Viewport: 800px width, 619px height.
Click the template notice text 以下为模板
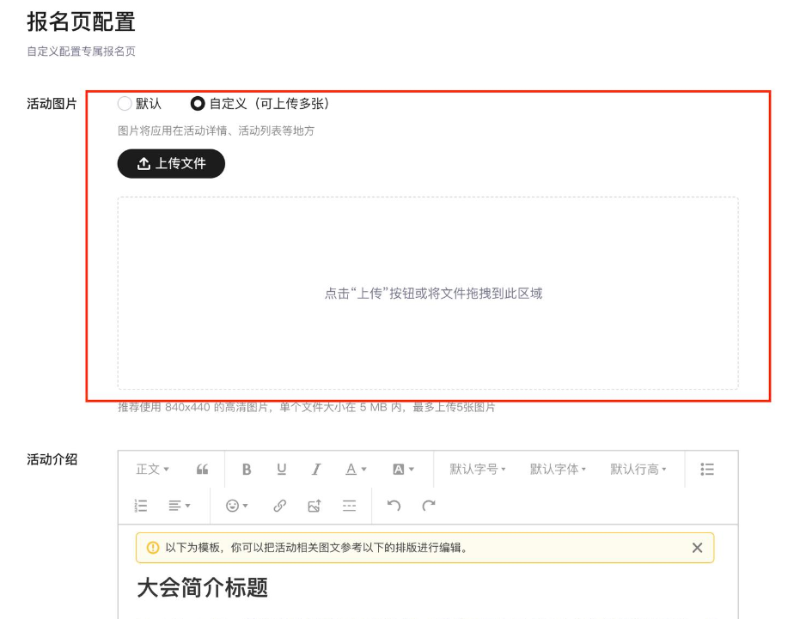pos(317,548)
